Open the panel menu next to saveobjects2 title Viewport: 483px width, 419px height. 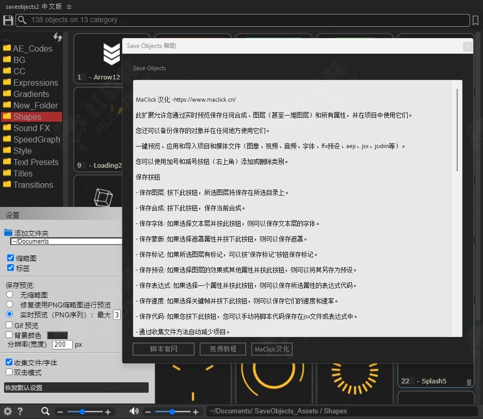pyautogui.click(x=69, y=7)
